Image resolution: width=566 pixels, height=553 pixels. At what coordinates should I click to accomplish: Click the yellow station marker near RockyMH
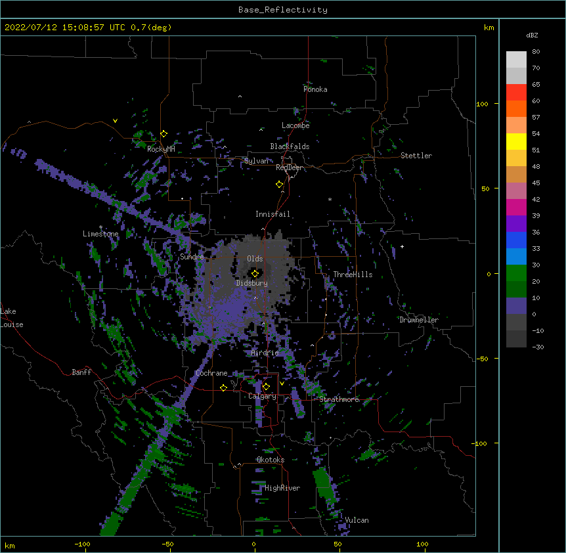coord(164,134)
